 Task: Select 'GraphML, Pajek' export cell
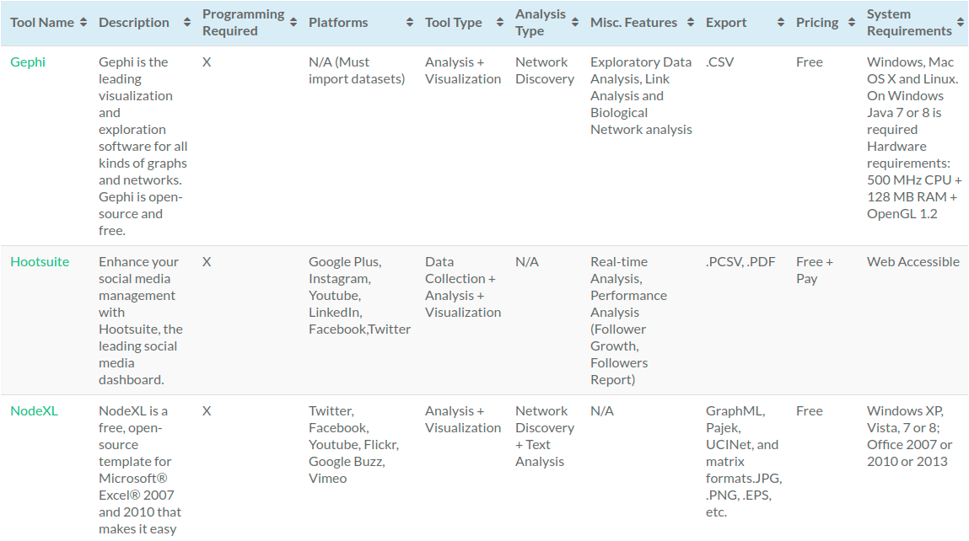pos(744,461)
